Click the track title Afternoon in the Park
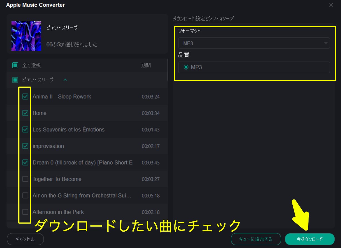341x248 pixels. coord(58,212)
